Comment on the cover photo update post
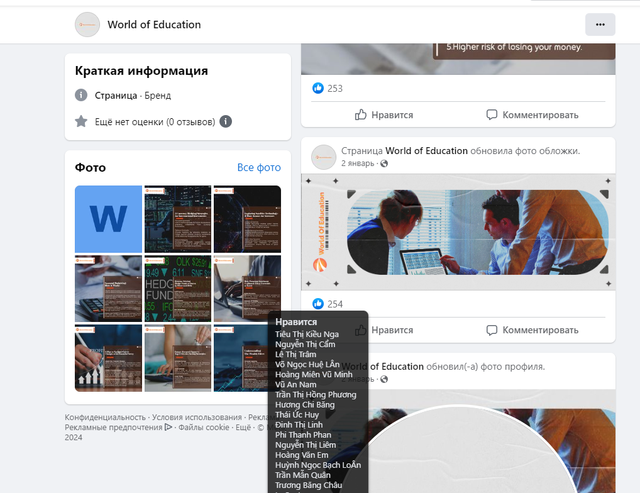This screenshot has width=640, height=493. tap(532, 330)
